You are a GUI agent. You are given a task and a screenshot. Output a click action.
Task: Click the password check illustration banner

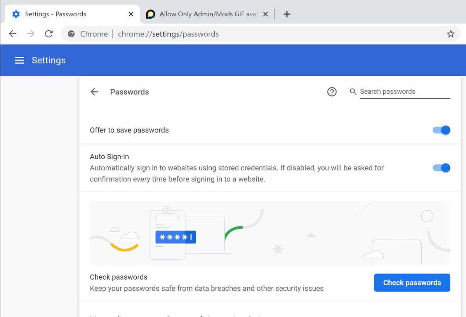(270, 233)
